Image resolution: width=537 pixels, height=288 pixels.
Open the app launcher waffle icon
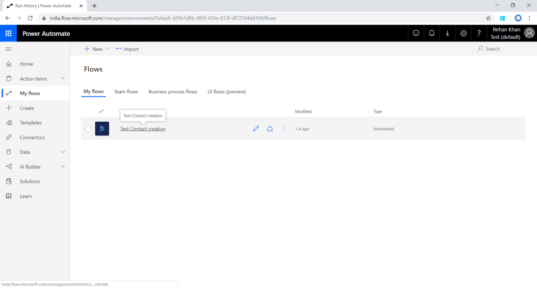point(8,34)
